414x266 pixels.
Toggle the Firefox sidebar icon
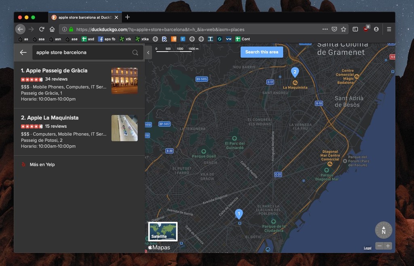coord(355,29)
